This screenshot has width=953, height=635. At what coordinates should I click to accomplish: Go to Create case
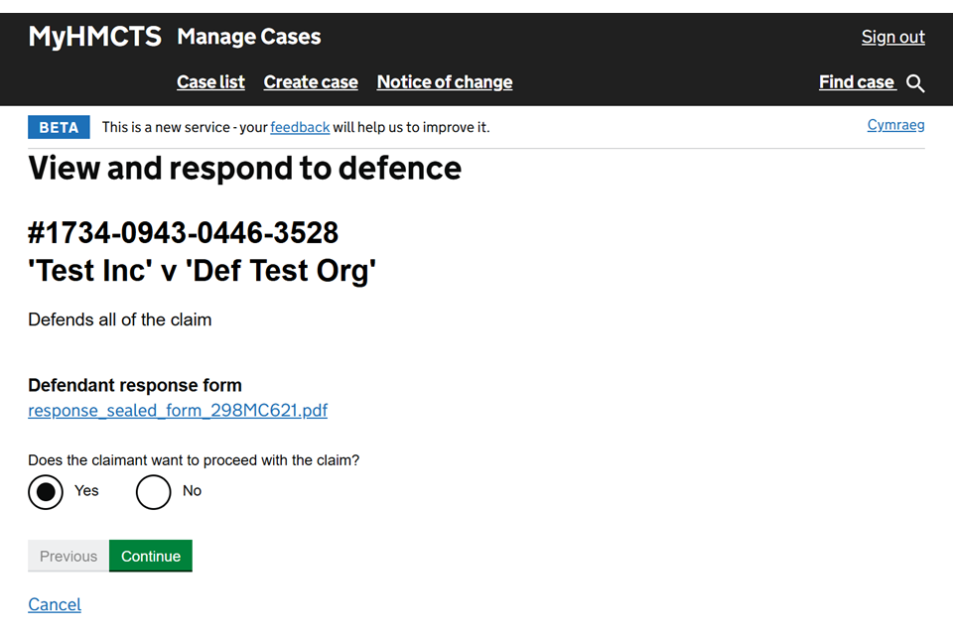coord(311,82)
